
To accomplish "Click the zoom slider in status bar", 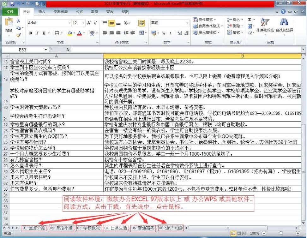I will point(281,233).
